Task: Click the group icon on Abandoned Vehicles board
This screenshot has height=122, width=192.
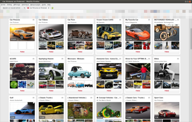Action: pyautogui.click(x=91, y=97)
